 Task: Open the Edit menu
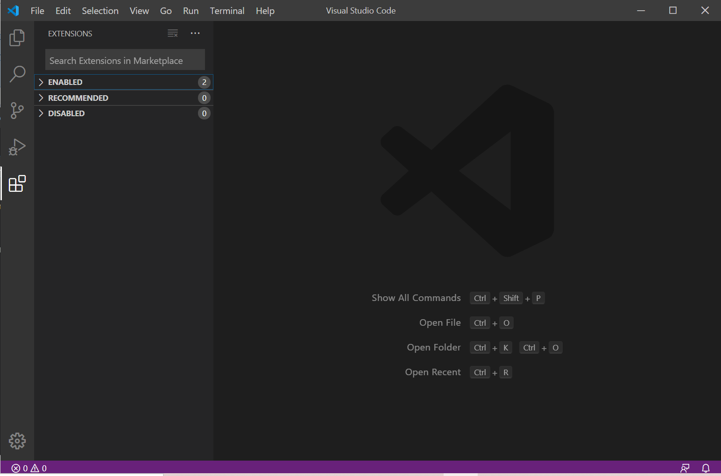pyautogui.click(x=63, y=11)
